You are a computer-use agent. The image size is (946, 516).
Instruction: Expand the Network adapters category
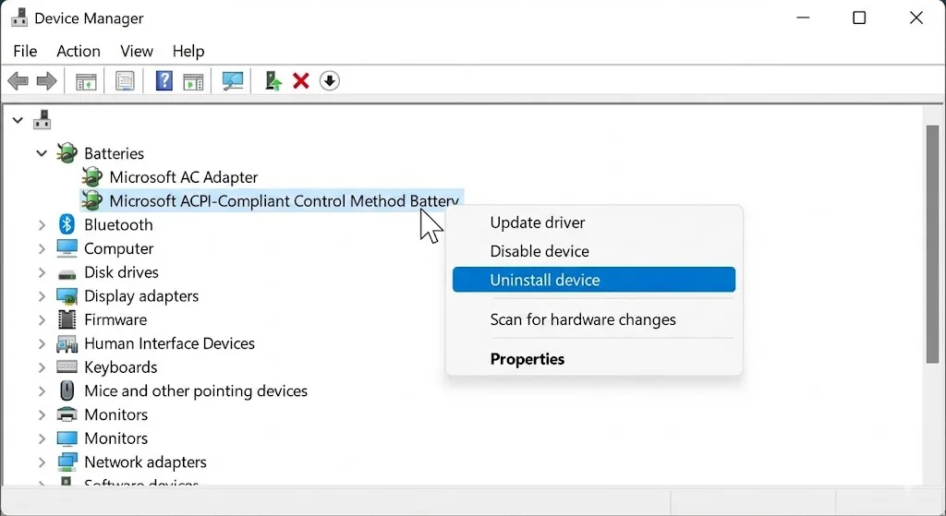(x=42, y=462)
